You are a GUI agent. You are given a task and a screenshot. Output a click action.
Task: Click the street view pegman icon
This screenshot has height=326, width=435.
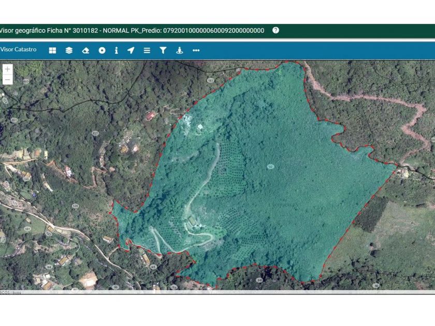click(x=179, y=50)
